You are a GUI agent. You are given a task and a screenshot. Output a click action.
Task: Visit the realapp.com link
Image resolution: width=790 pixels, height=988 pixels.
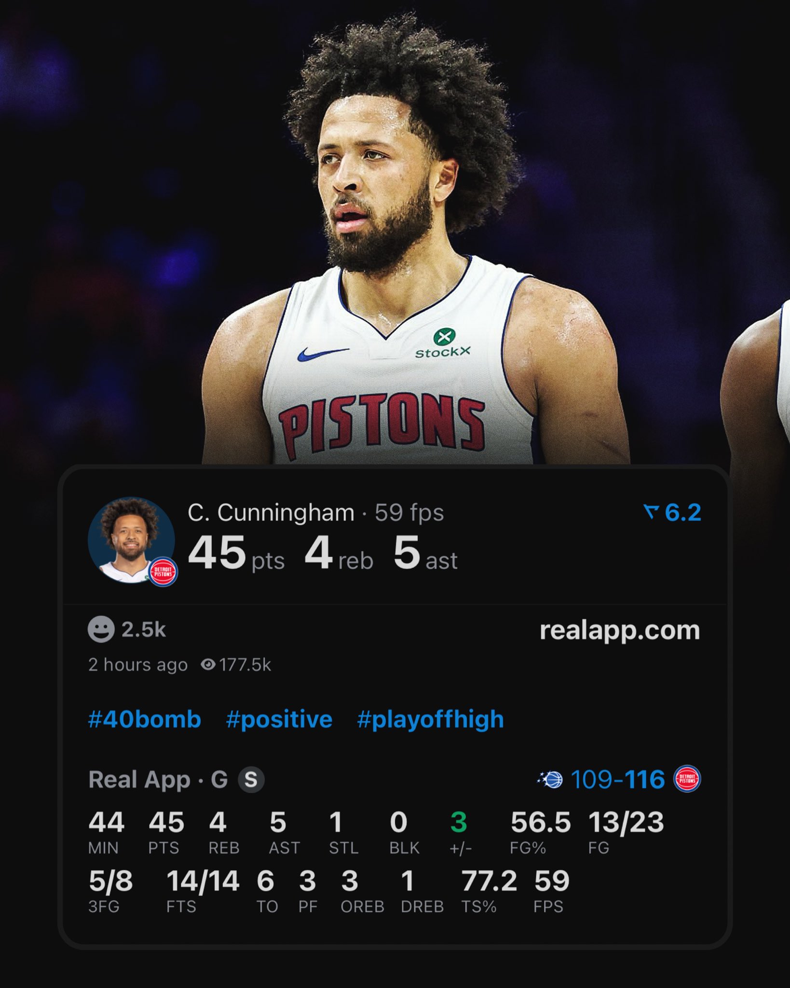(620, 631)
